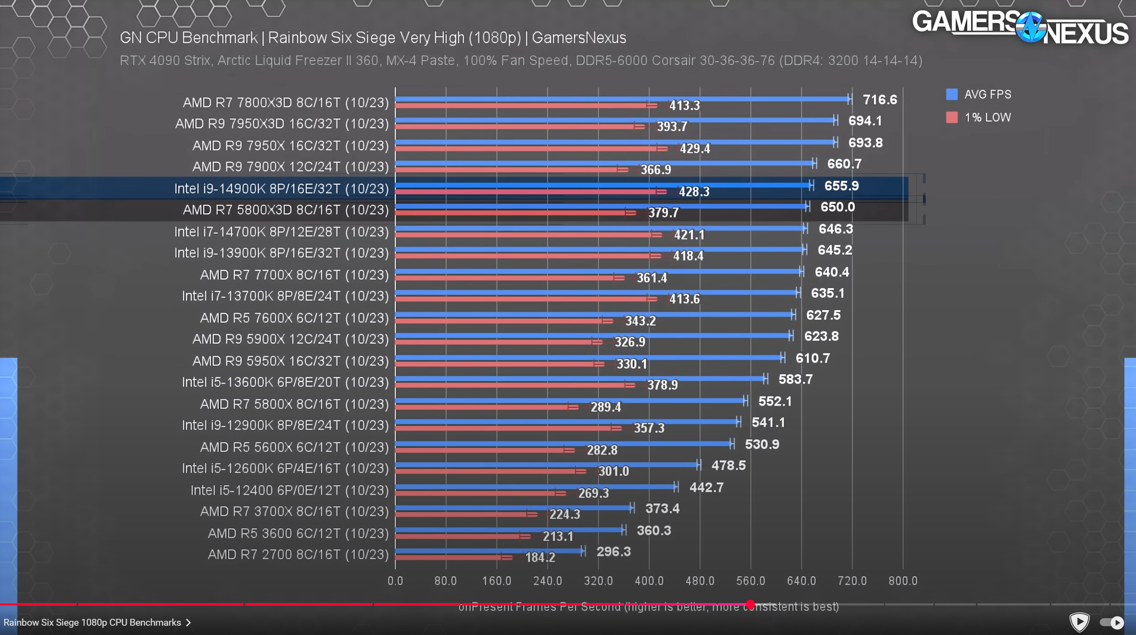1136x635 pixels.
Task: Click the subtitle starting 'RTX 4090 Strix'
Action: coord(521,60)
